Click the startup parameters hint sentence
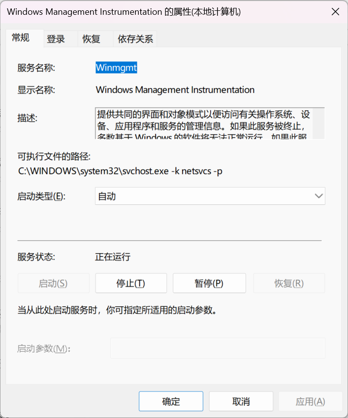 (x=117, y=310)
